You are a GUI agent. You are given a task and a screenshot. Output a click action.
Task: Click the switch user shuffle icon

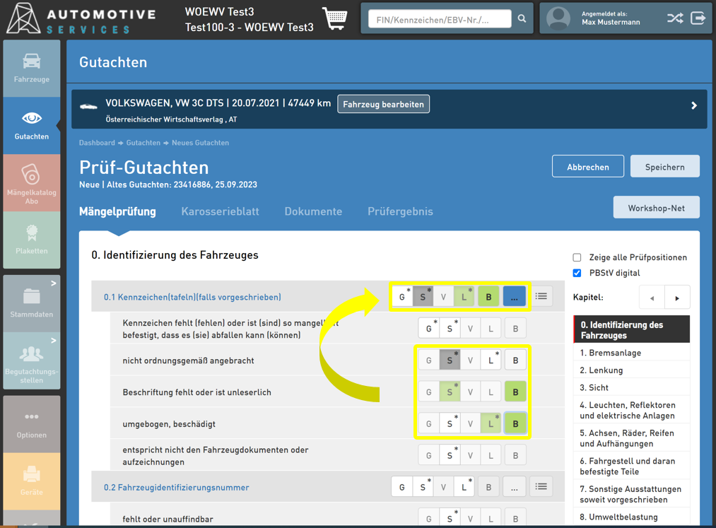coord(674,18)
